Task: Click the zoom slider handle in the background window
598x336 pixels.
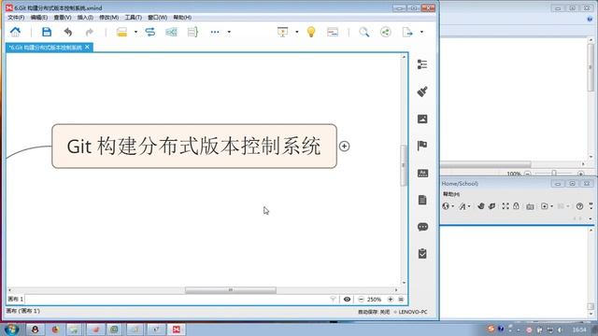Action: click(554, 174)
